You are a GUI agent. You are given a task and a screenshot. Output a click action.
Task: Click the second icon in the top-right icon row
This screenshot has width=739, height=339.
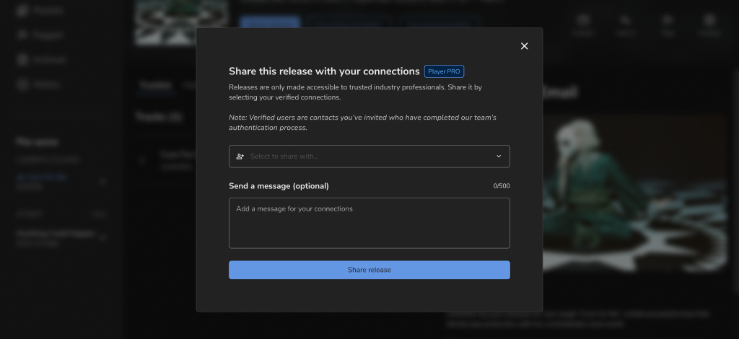point(625,23)
